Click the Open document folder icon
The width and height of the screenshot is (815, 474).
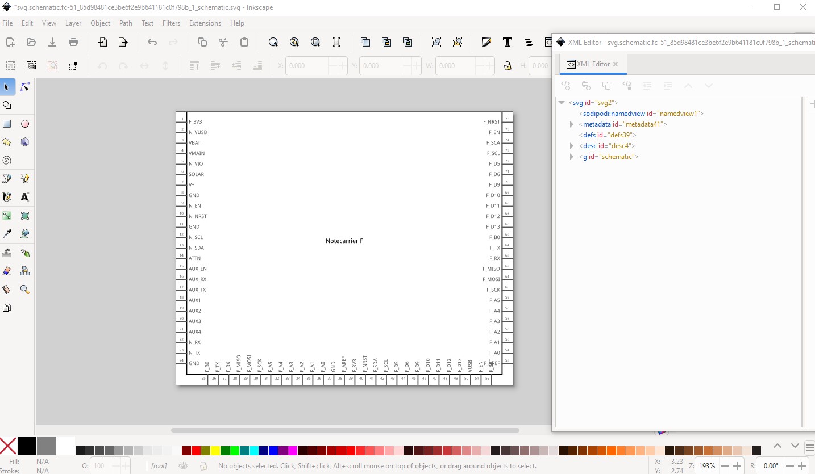click(31, 42)
